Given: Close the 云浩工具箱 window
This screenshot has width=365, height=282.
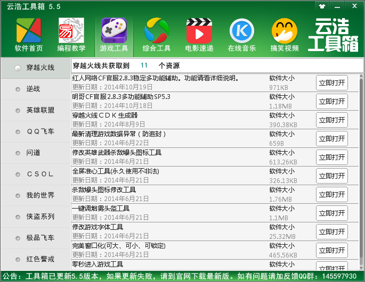Looking at the screenshot, I should 354,6.
